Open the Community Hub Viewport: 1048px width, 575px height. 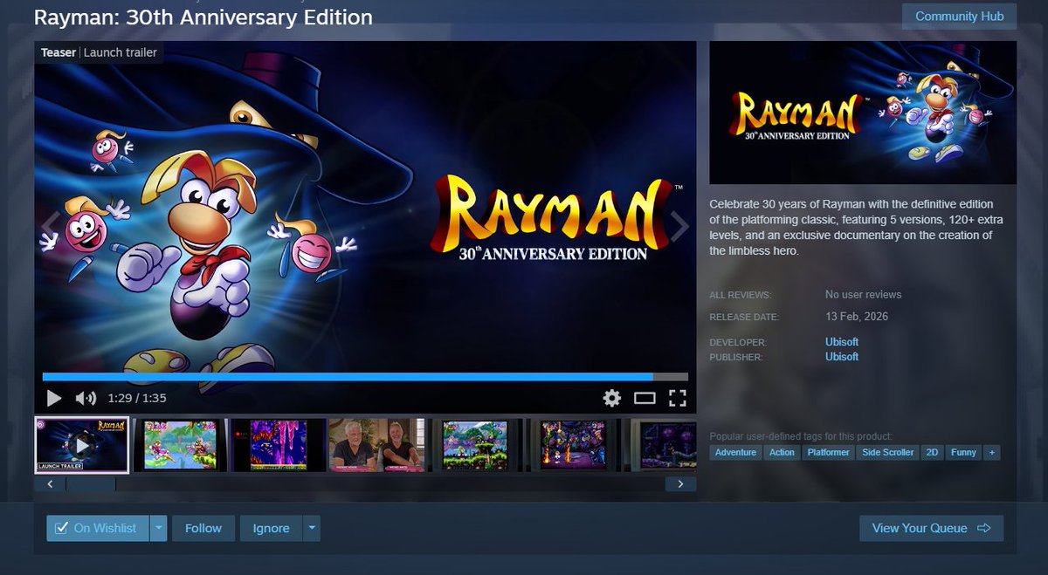tap(959, 17)
